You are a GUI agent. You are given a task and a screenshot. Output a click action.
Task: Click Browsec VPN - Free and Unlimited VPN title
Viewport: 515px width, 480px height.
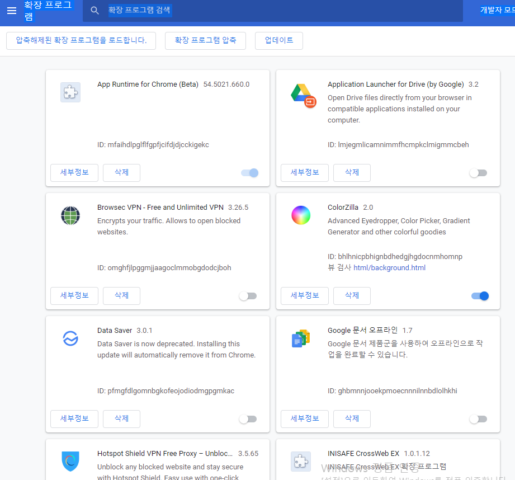coord(160,208)
